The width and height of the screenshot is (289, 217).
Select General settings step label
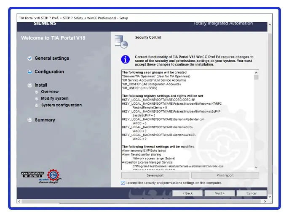click(52, 58)
